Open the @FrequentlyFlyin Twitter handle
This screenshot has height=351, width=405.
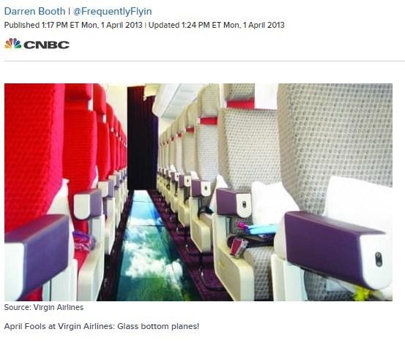click(x=112, y=12)
